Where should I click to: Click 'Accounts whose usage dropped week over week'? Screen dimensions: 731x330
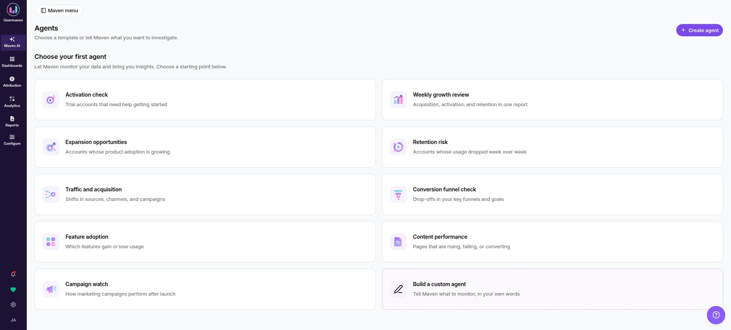(x=470, y=152)
